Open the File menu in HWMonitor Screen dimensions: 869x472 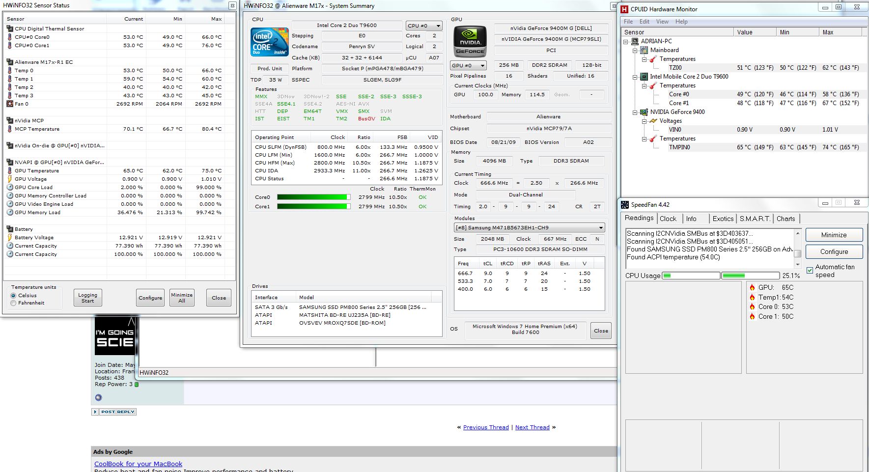pyautogui.click(x=628, y=22)
